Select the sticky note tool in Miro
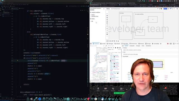This screenshot has width=179, height=101. click(x=107, y=21)
